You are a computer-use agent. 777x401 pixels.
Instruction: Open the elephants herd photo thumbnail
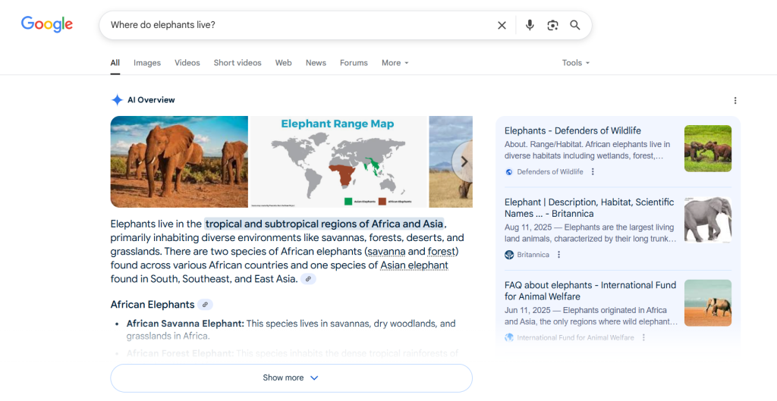(x=179, y=162)
